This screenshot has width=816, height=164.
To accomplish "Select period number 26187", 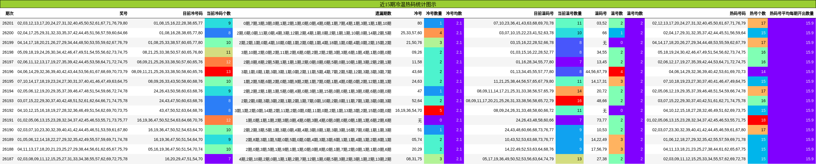I will point(8,159).
